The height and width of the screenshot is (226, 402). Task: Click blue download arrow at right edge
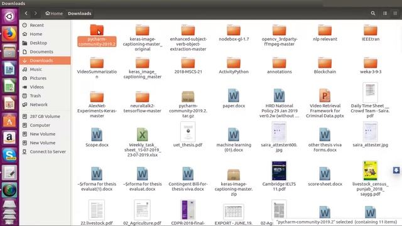(x=396, y=170)
